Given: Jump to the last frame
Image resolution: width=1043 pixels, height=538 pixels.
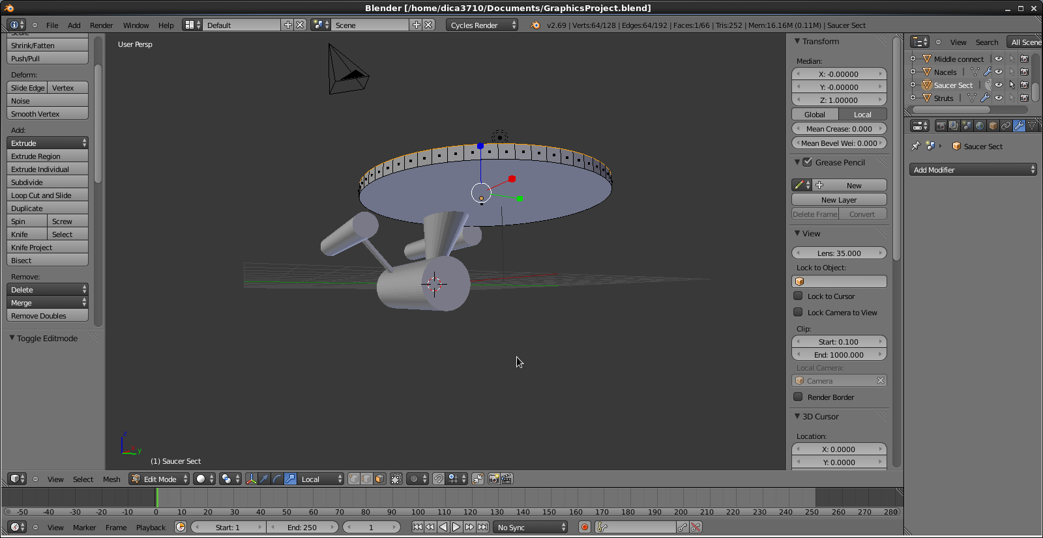Looking at the screenshot, I should [482, 527].
